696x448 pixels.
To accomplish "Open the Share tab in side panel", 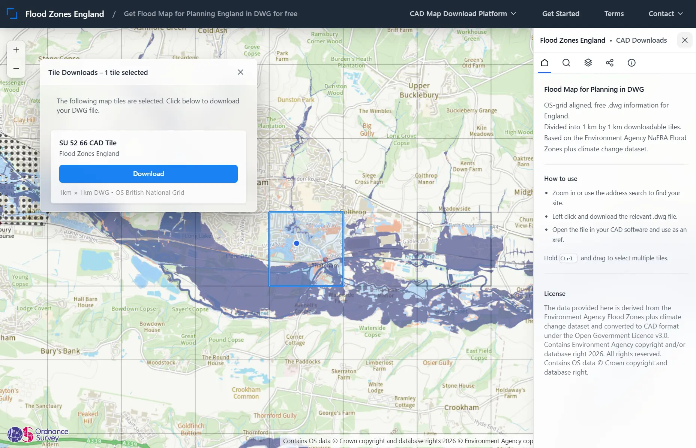I will pyautogui.click(x=610, y=63).
